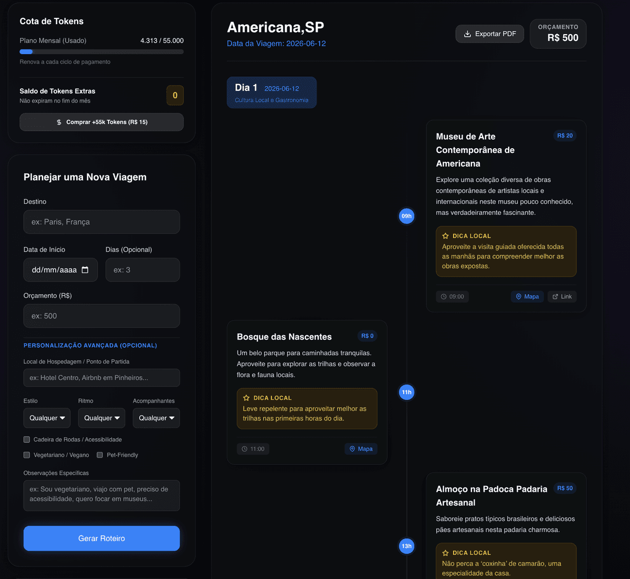The width and height of the screenshot is (630, 579).
Task: Click the 11h timeline marker
Action: pos(406,392)
